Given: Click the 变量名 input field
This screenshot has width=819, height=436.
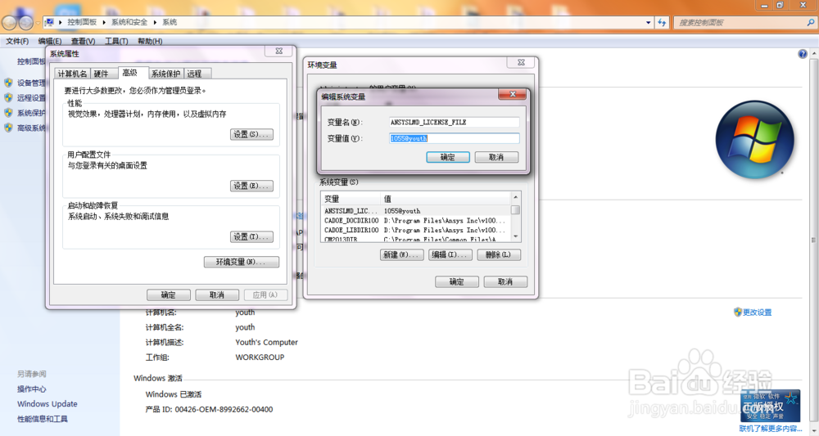Looking at the screenshot, I should [x=454, y=122].
